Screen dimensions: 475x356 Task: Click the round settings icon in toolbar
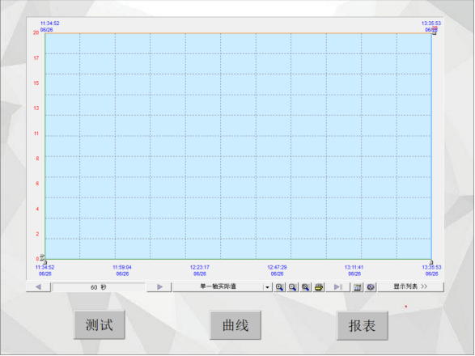(x=371, y=287)
